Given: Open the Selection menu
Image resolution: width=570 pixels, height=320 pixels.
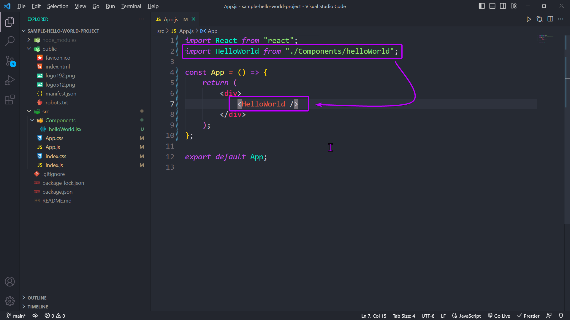Looking at the screenshot, I should pyautogui.click(x=58, y=6).
